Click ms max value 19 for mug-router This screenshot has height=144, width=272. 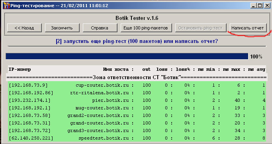click(237, 108)
